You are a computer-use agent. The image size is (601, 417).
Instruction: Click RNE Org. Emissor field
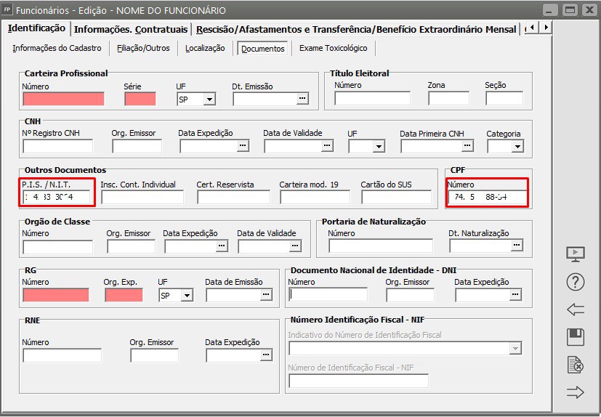155,356
